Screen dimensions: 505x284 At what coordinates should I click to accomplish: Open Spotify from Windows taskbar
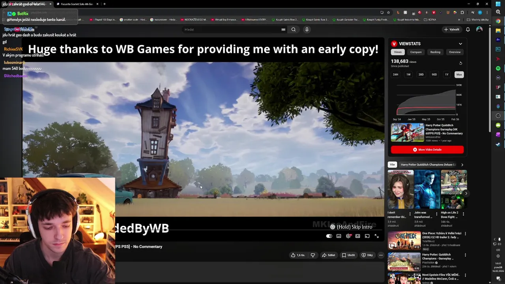(498, 68)
